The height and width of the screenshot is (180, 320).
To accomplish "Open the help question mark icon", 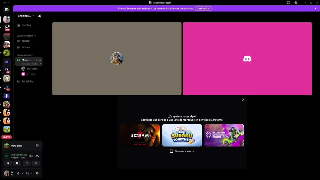I will tap(296, 2).
